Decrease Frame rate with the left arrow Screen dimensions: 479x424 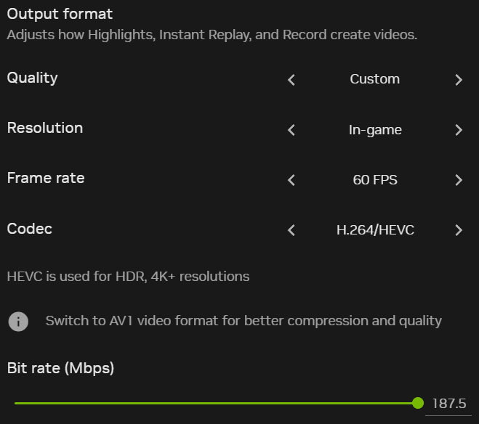pos(291,180)
